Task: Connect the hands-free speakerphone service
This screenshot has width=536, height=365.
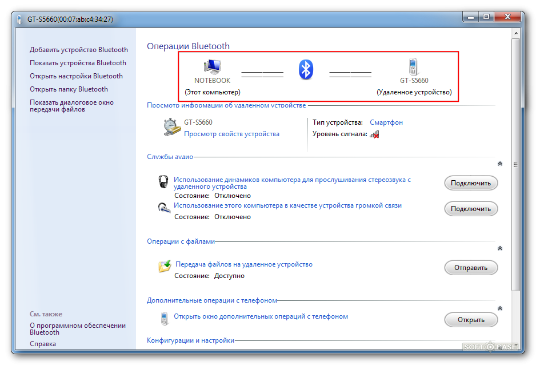Action: pos(471,209)
